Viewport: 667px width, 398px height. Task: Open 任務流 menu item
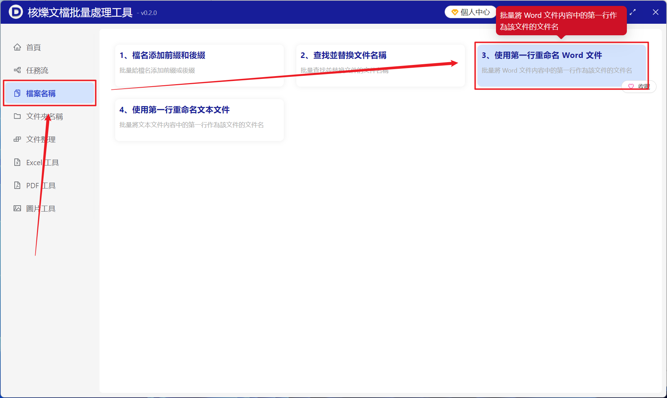pos(49,70)
